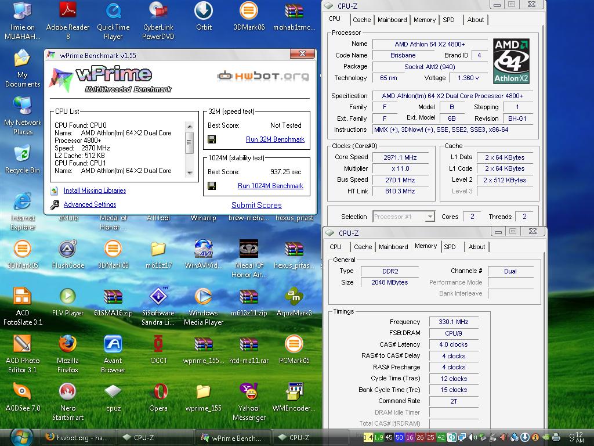
Task: Click the CAS# Latency 4.0 clocks value
Action: (454, 345)
